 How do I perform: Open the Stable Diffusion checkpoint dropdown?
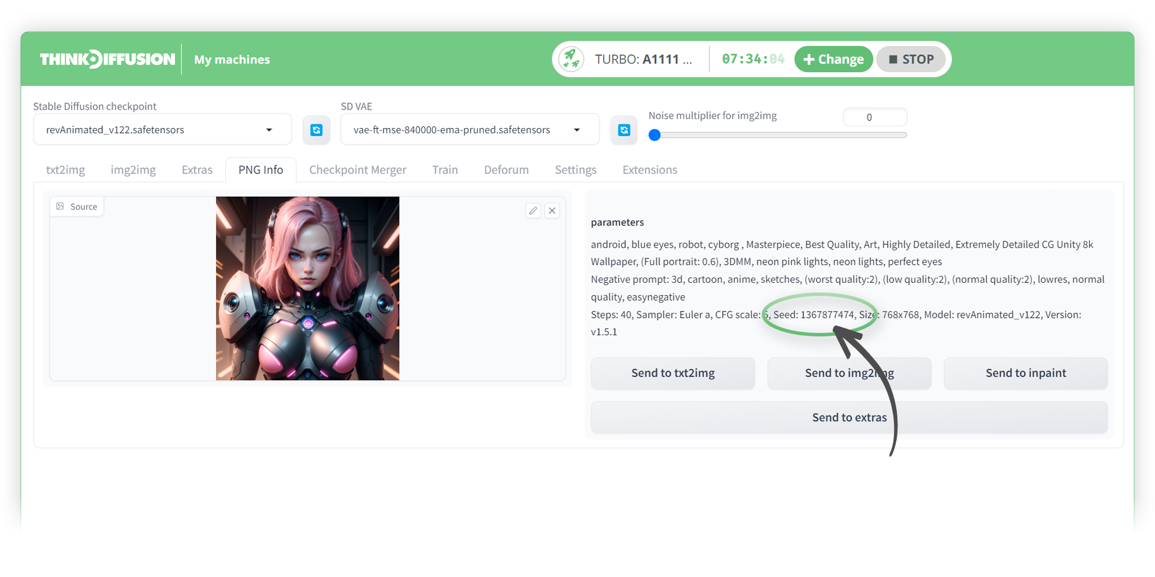coord(162,129)
